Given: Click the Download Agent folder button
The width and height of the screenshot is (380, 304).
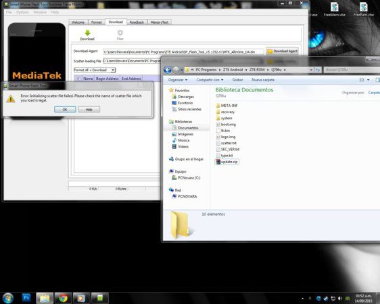Looking at the screenshot, I should [x=283, y=51].
